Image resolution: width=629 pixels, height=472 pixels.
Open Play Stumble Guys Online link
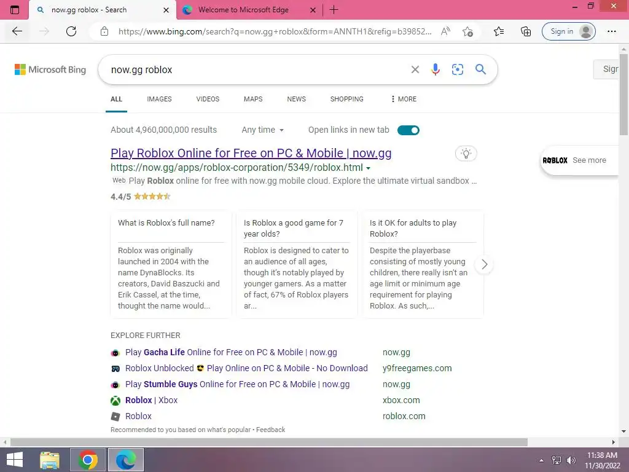(238, 384)
